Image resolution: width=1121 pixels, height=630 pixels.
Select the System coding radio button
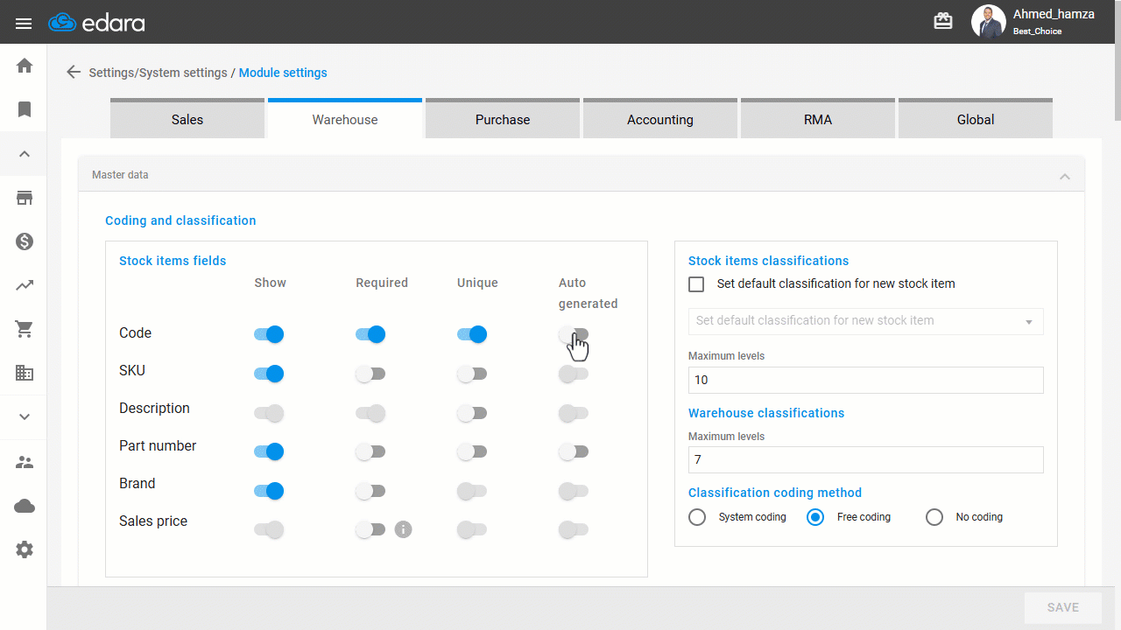pos(697,517)
